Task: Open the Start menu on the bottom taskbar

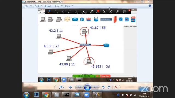Action: click(26, 95)
